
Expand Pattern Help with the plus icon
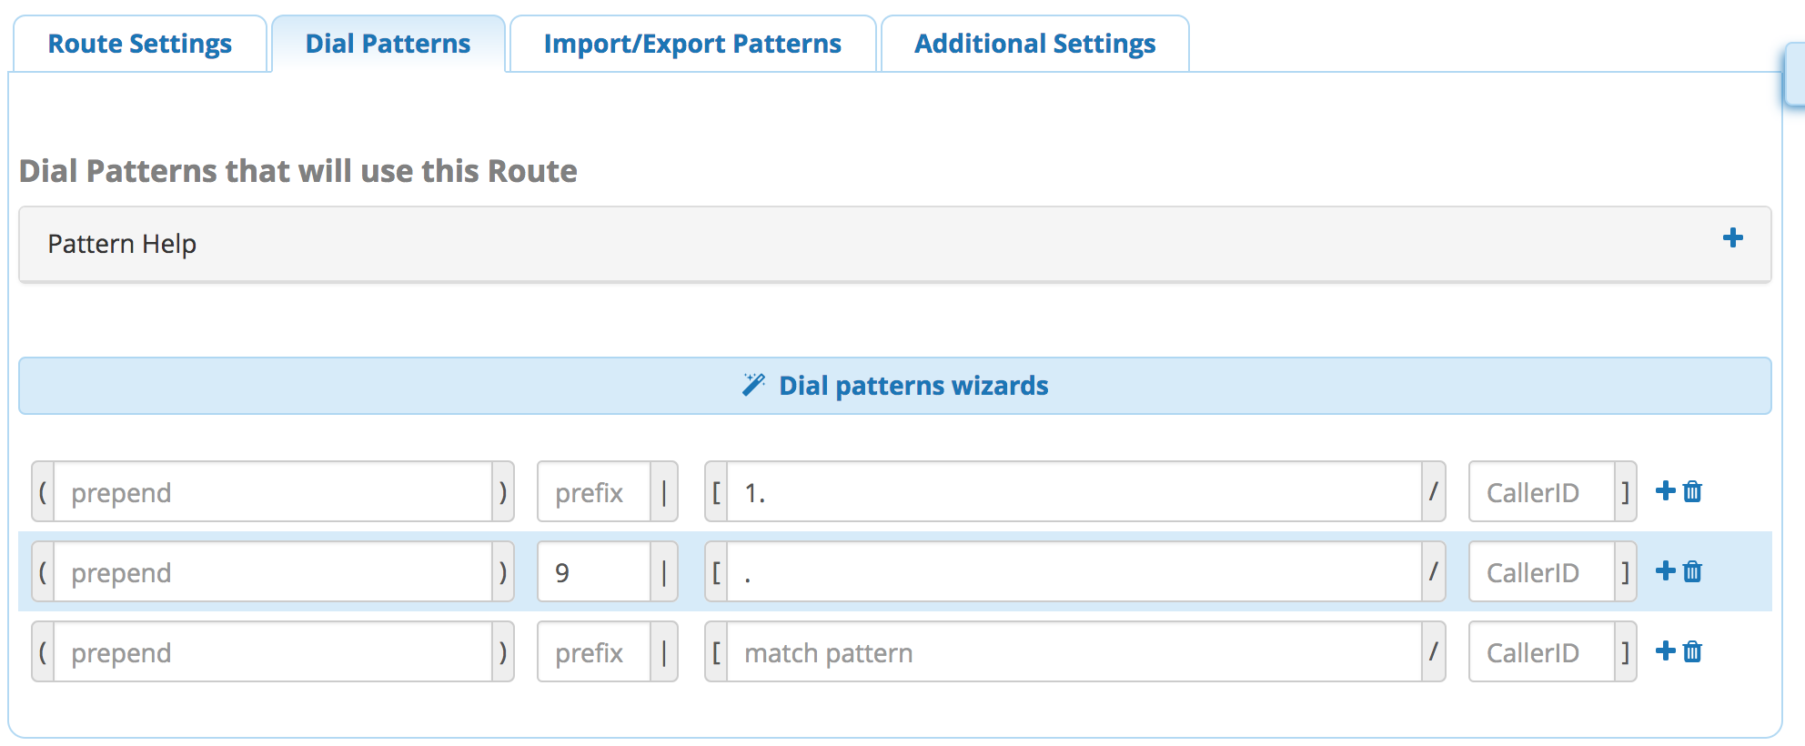tap(1732, 238)
